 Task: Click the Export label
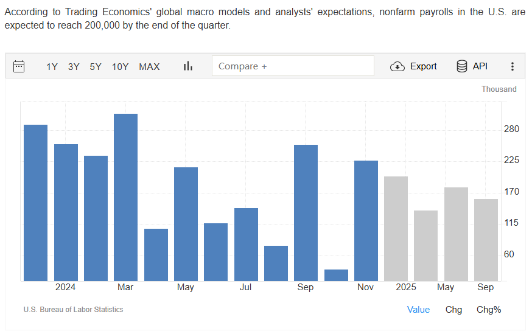pyautogui.click(x=423, y=66)
